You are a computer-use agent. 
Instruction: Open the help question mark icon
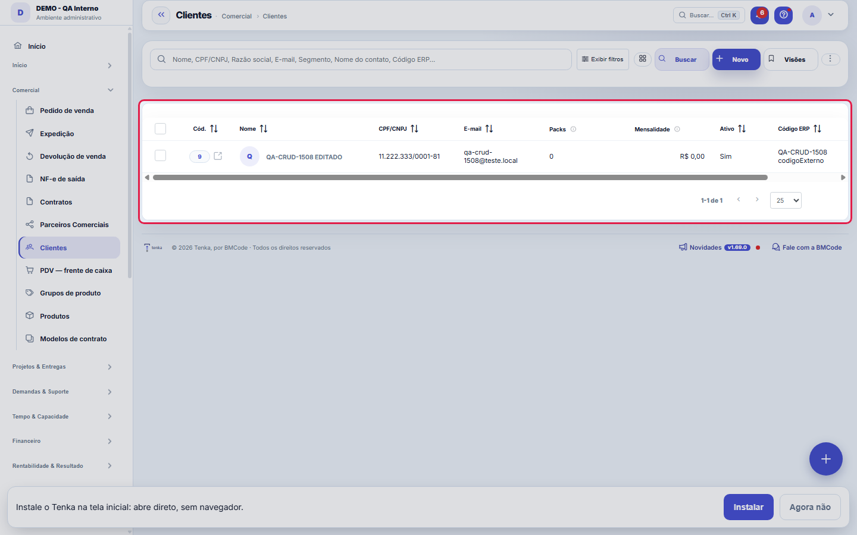pyautogui.click(x=784, y=15)
